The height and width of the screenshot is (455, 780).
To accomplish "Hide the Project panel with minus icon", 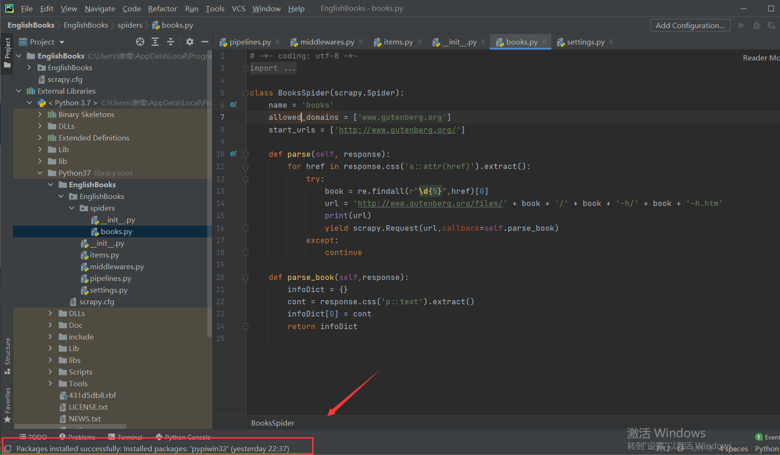I will [x=205, y=42].
